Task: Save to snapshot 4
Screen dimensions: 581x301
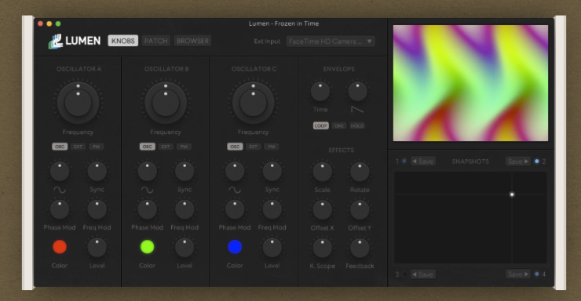Action: 518,274
